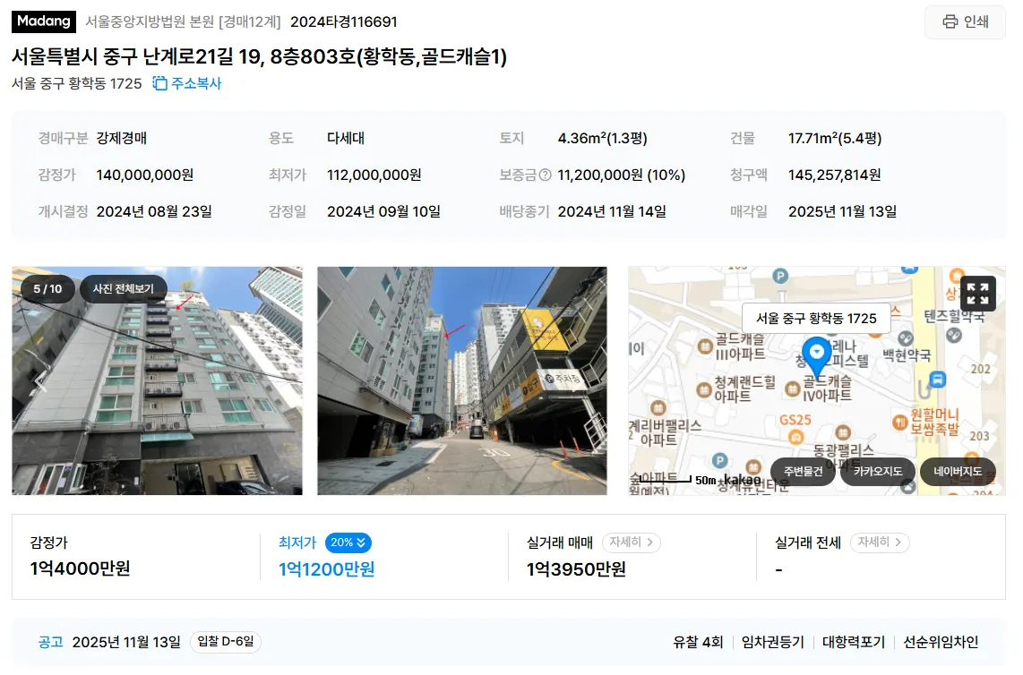This screenshot has width=1023, height=675.
Task: Click the bus stop icon on map
Action: [938, 380]
